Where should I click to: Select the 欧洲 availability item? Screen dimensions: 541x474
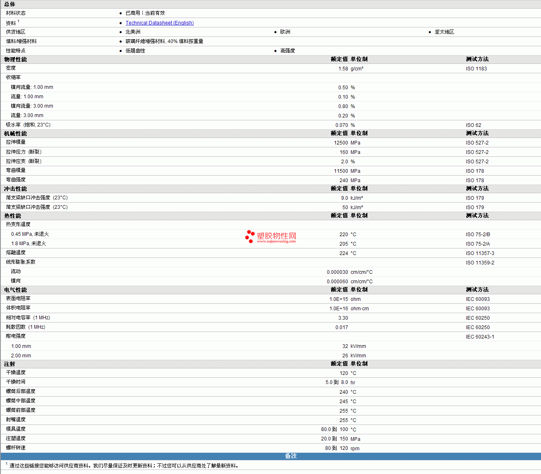[285, 32]
